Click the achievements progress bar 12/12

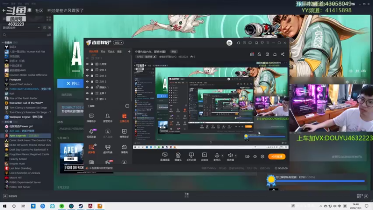[320, 181]
